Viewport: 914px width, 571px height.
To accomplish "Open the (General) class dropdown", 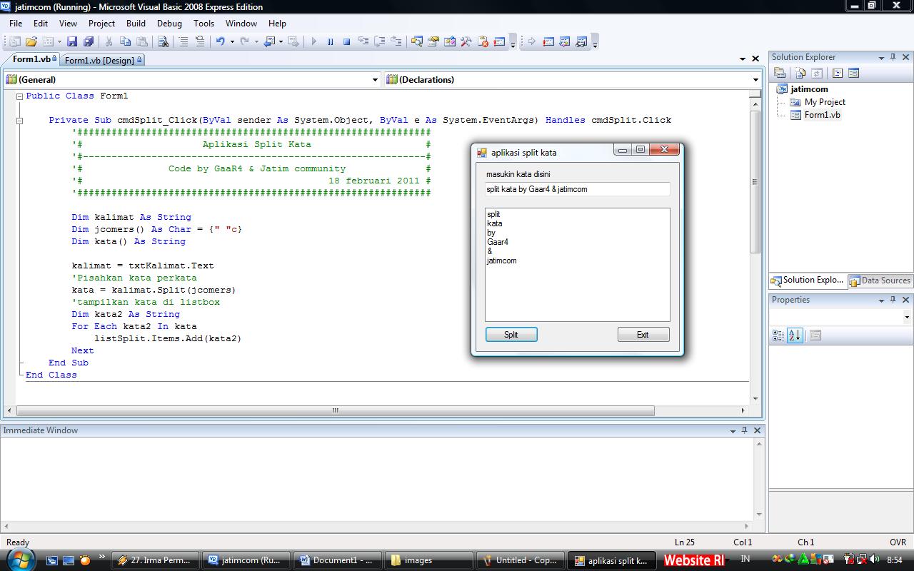I will tap(375, 79).
